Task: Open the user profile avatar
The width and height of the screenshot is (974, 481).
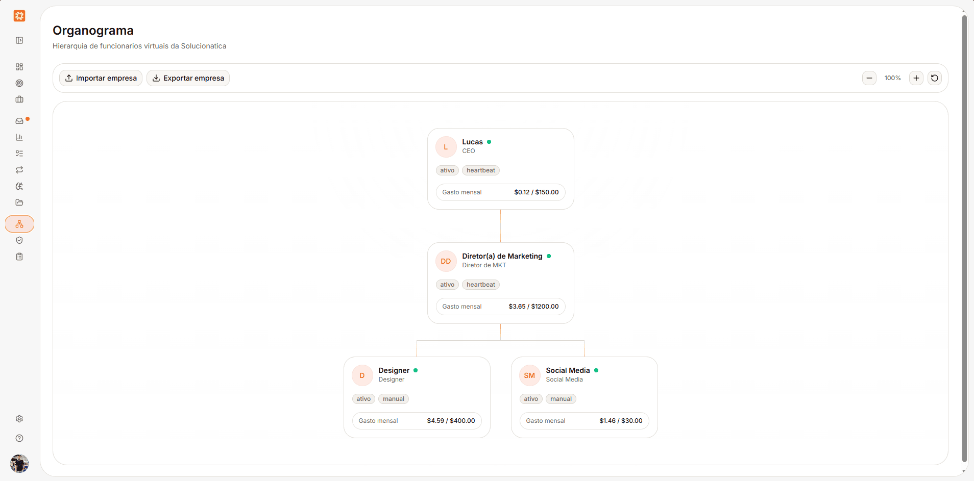Action: [x=19, y=464]
